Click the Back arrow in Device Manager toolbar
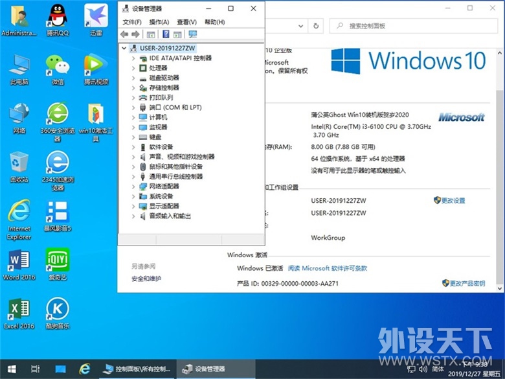 [124, 34]
